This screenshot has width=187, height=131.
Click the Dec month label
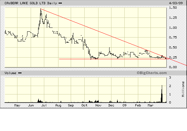click(111, 105)
